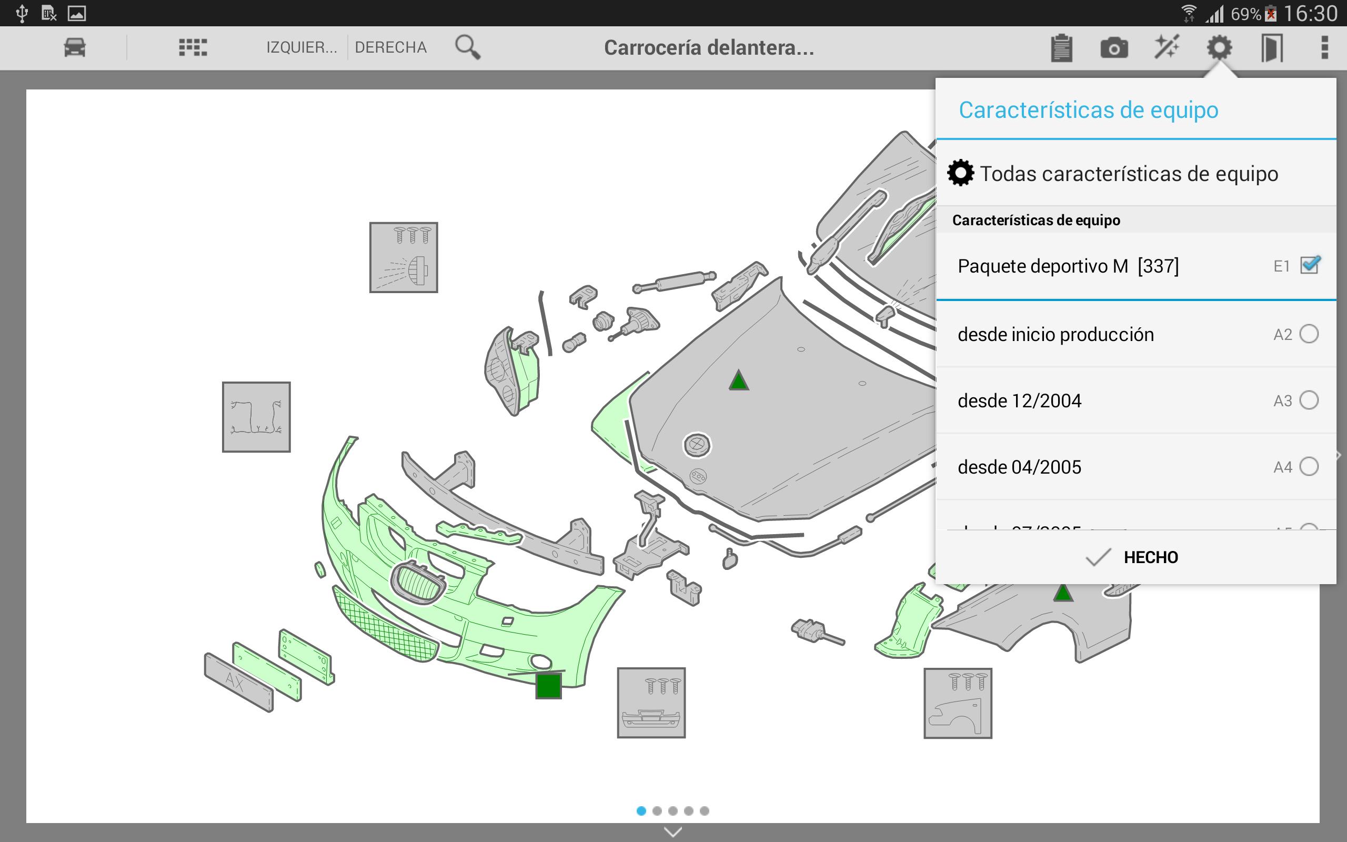Open the grid overview icon
This screenshot has width=1347, height=842.
(x=193, y=47)
